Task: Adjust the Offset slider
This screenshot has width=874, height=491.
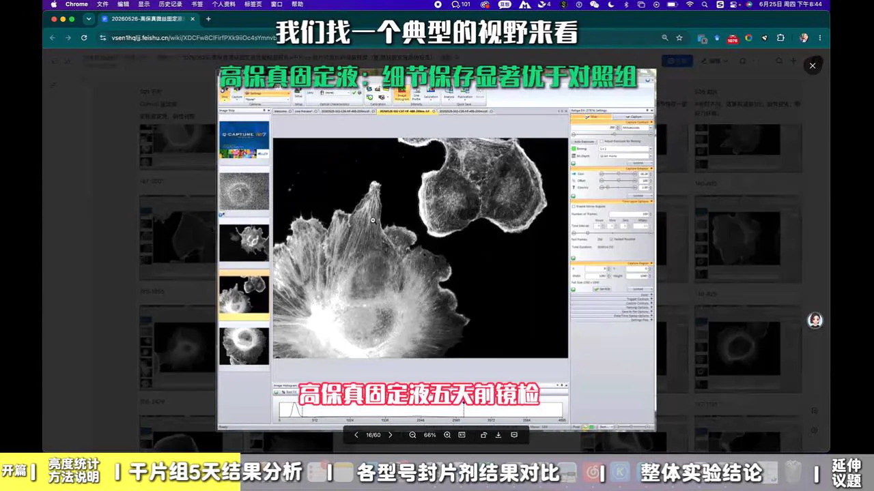Action: click(619, 181)
